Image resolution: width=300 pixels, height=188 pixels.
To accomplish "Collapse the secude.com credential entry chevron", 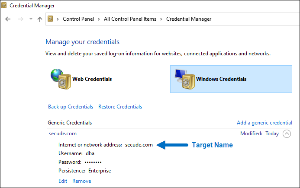I will 287,134.
